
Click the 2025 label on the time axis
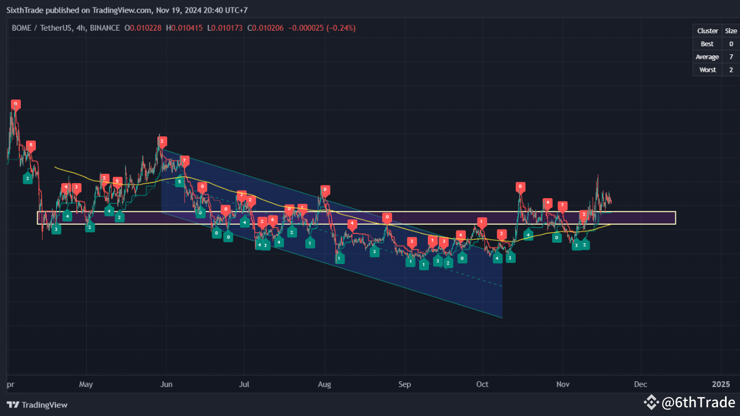click(x=721, y=384)
